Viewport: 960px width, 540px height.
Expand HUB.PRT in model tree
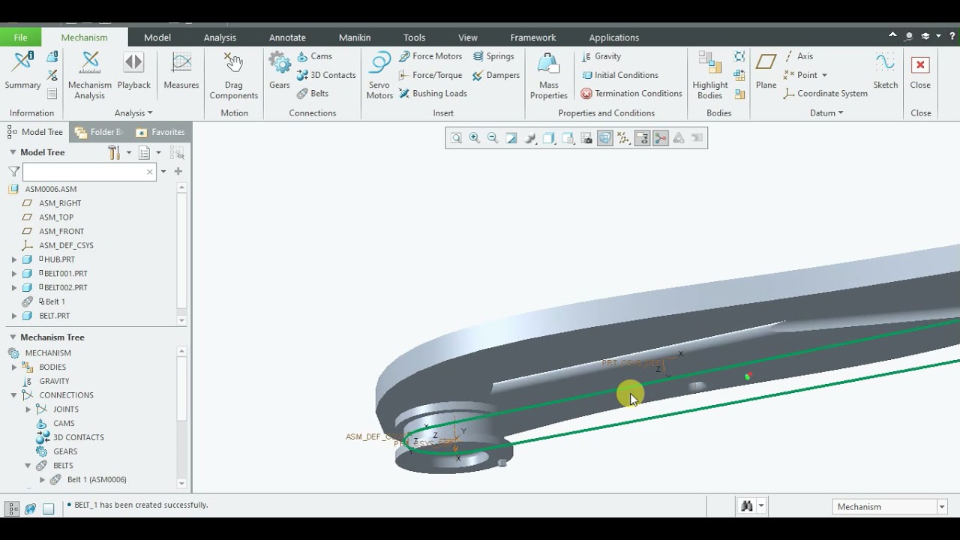click(x=14, y=259)
